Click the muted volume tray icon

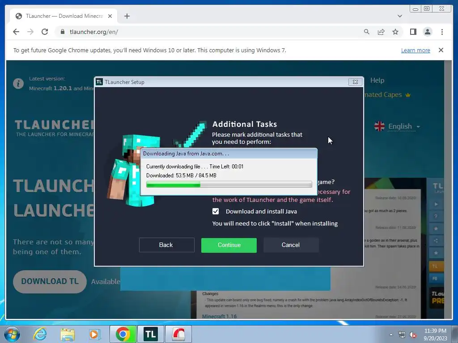click(413, 335)
